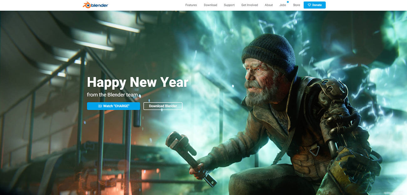The height and width of the screenshot is (195, 407).
Task: Visit the Store link
Action: [296, 5]
